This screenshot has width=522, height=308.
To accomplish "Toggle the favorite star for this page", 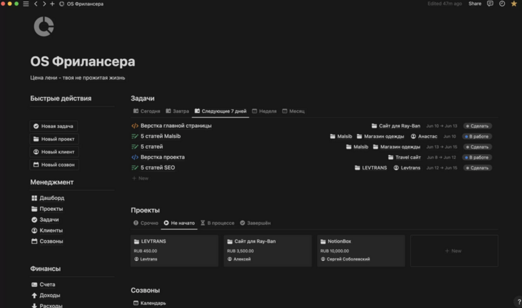I will point(514,4).
